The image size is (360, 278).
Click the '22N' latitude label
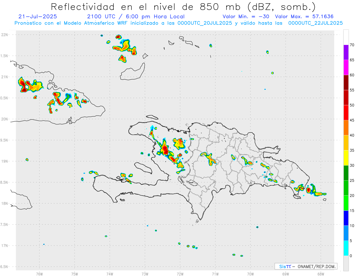tap(5, 35)
